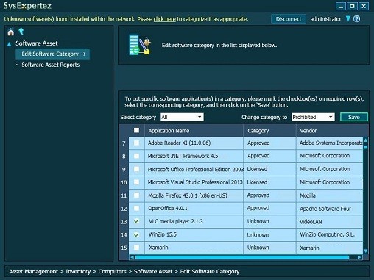Image resolution: width=374 pixels, height=280 pixels.
Task: Click 'WinZip Computing, S.L.' vendor cell
Action: click(330, 234)
